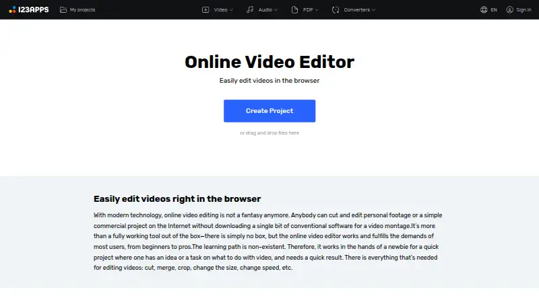
Task: Expand the Audio dropdown chevron
Action: click(276, 10)
